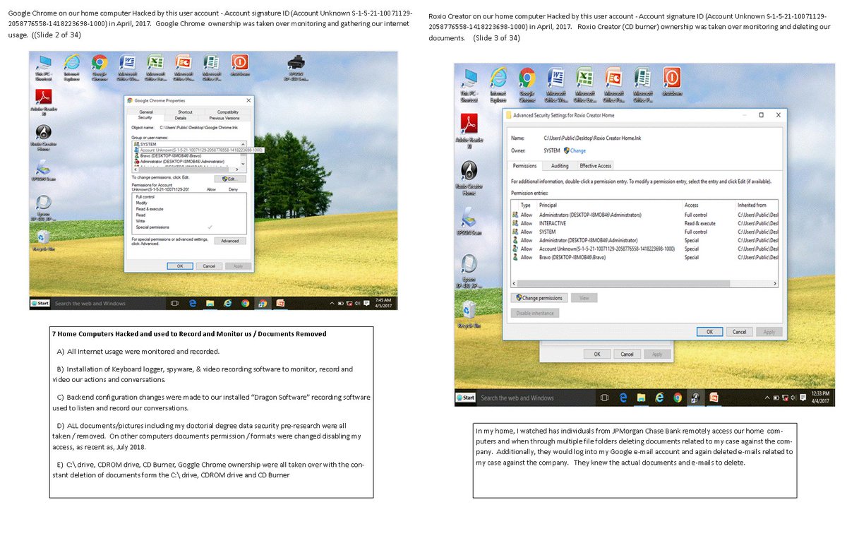The image size is (847, 548).
Task: Click Start button in Slide 3 taskbar
Action: pyautogui.click(x=466, y=398)
